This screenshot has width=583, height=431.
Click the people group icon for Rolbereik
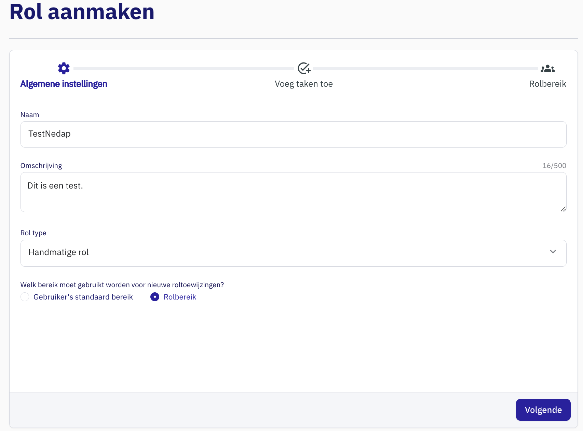click(x=547, y=69)
